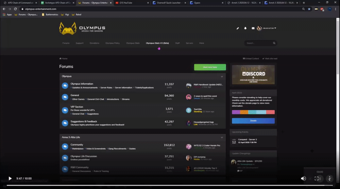
Task: Open Tickets/Applications subforum link
Action: tap(144, 88)
